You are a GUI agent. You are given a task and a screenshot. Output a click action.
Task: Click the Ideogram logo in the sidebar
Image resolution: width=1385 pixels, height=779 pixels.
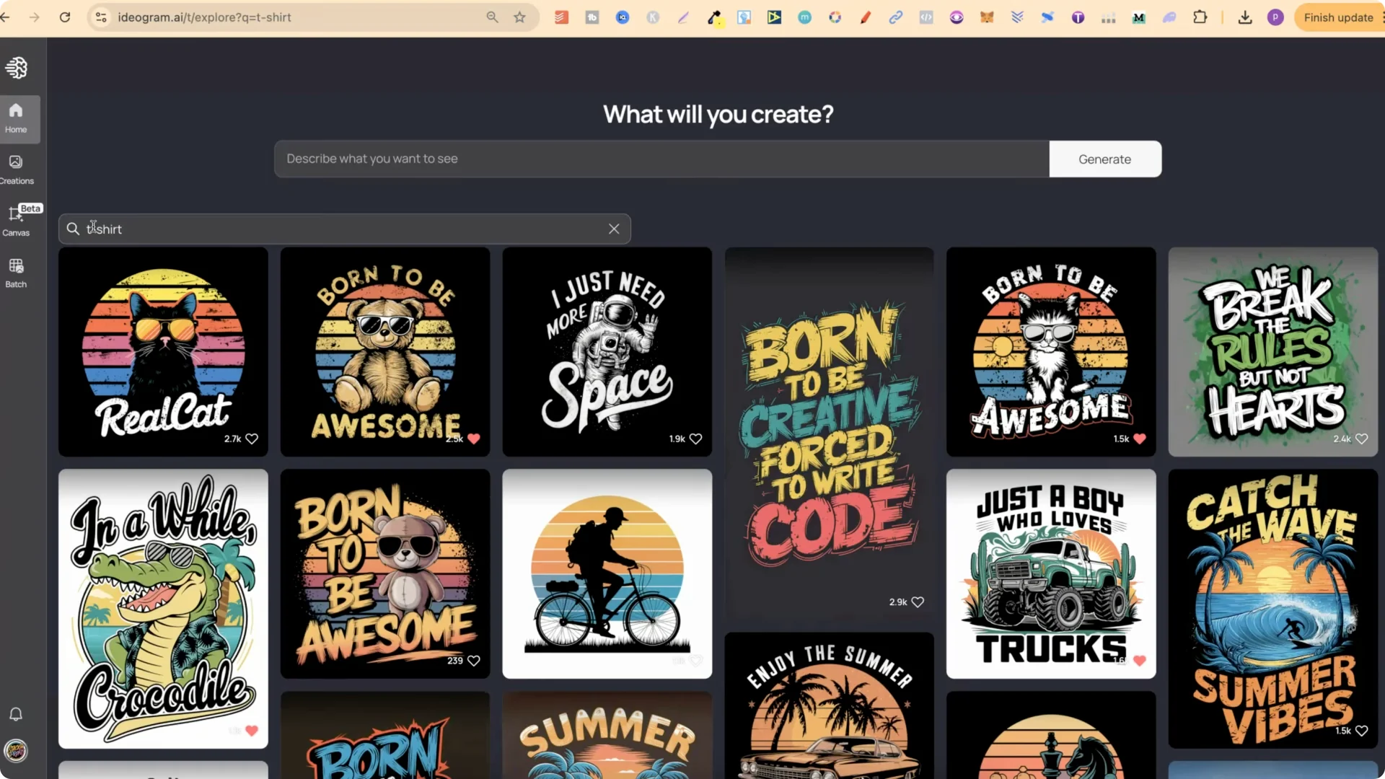coord(16,67)
